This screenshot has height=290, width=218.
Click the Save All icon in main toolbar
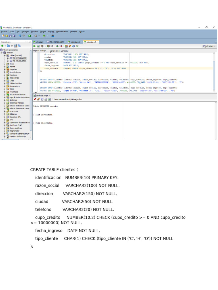14,36
